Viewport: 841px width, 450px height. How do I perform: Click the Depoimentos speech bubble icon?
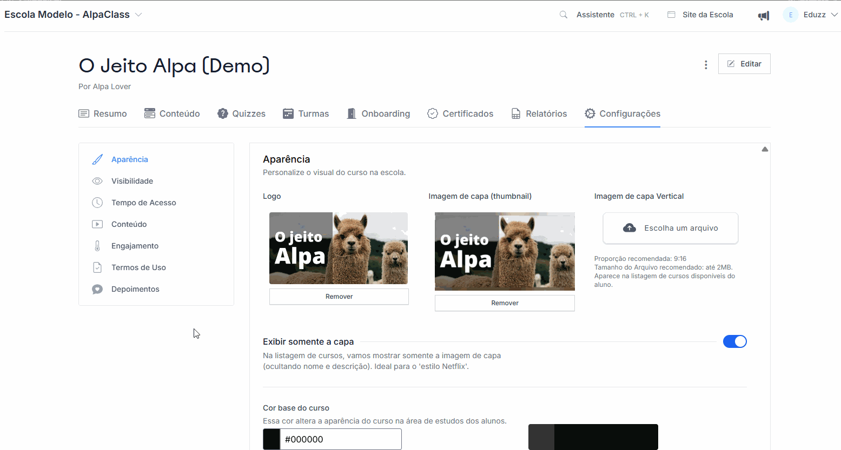click(97, 289)
